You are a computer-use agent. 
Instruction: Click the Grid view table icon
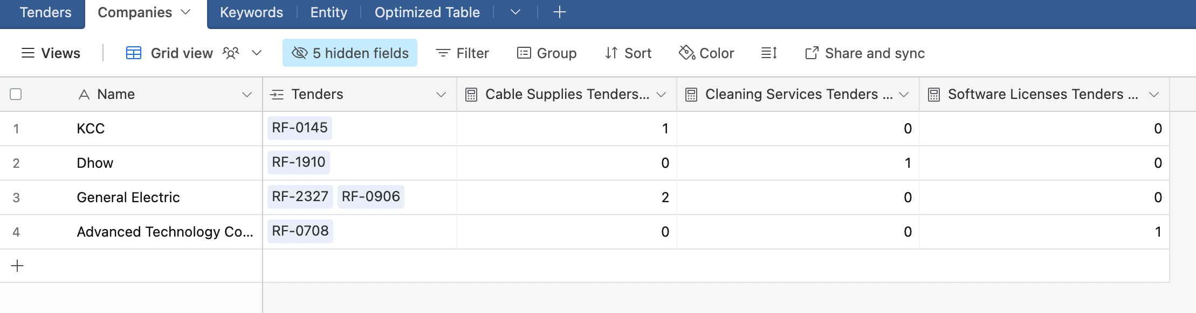pyautogui.click(x=134, y=53)
